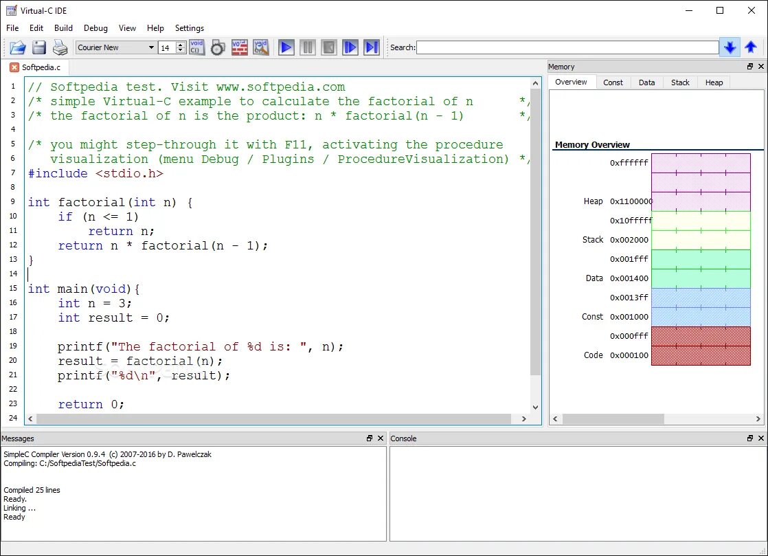Click the magnifier over void code icon
This screenshot has height=556, width=768.
(261, 47)
